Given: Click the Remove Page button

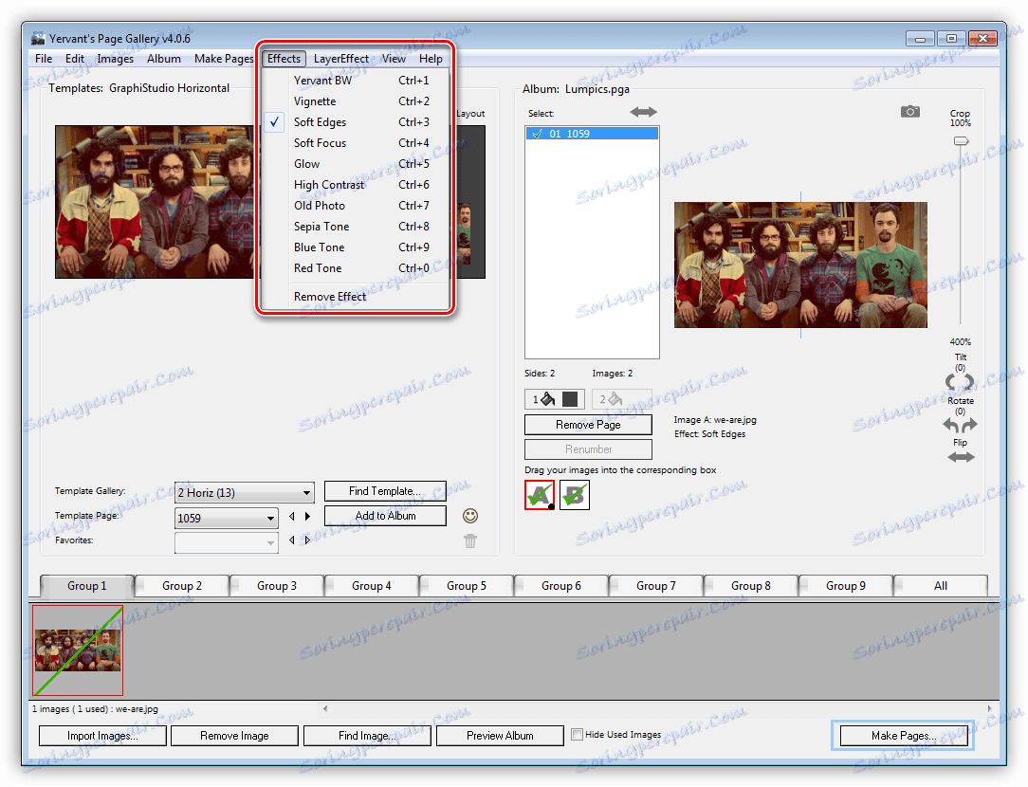Looking at the screenshot, I should point(588,425).
